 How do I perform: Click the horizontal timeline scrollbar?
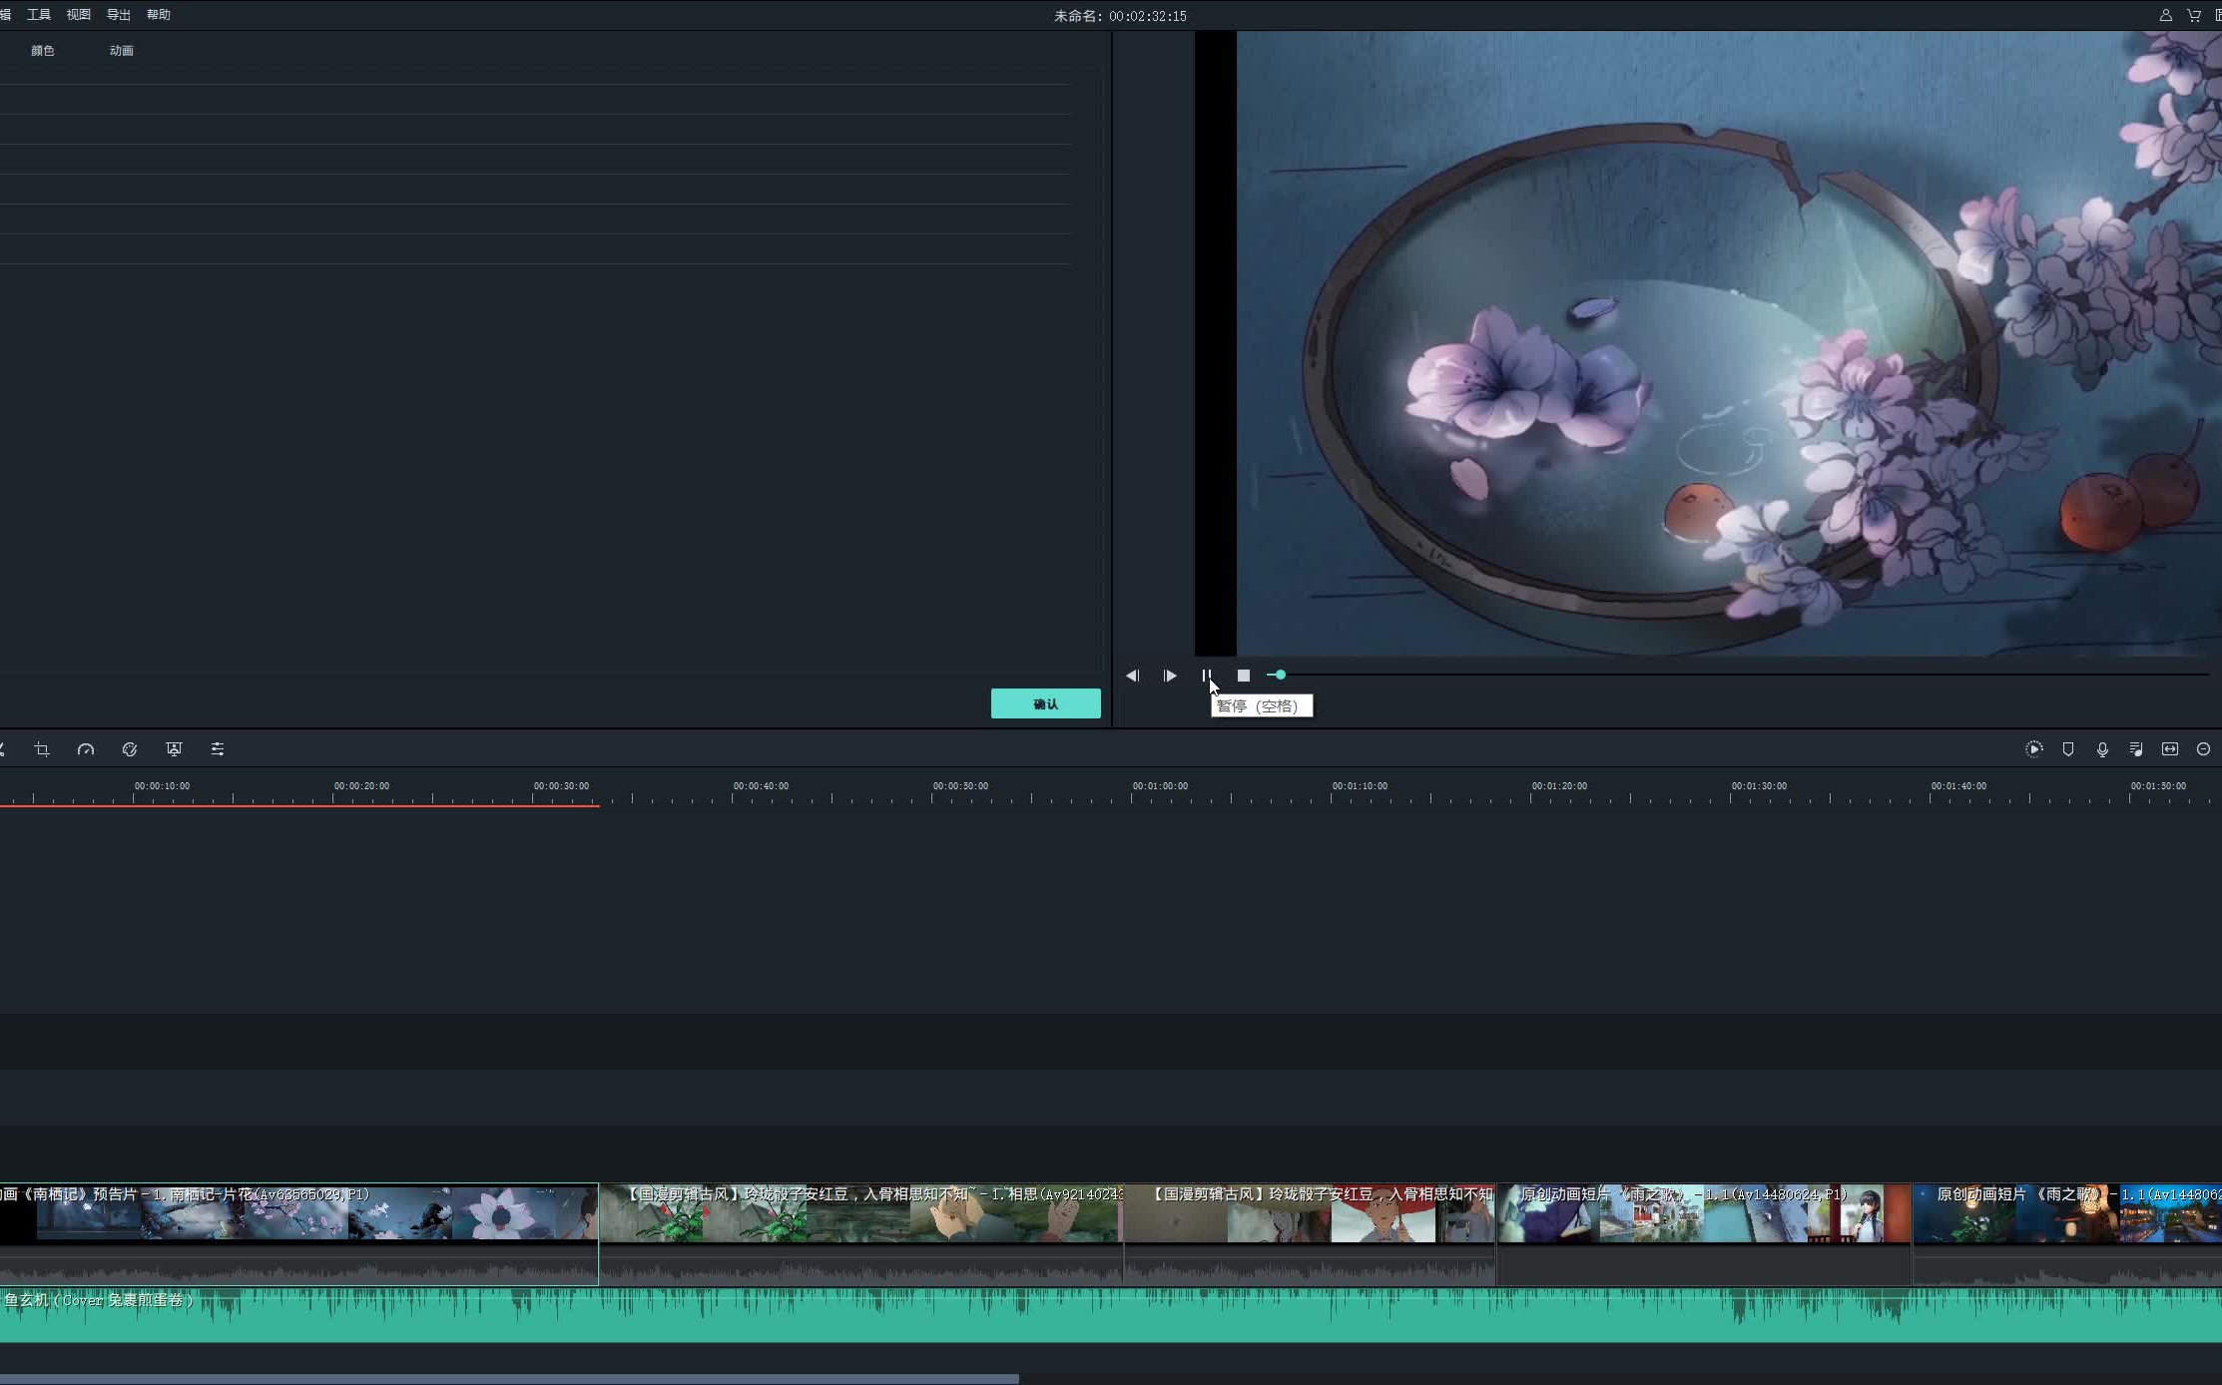pos(509,1379)
